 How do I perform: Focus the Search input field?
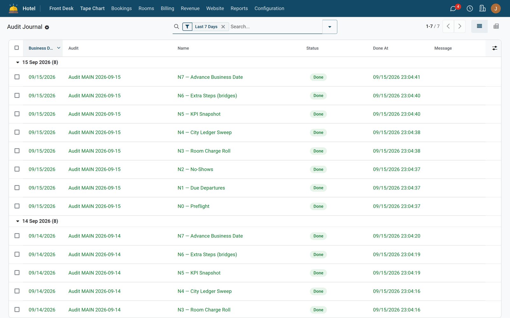coord(275,27)
